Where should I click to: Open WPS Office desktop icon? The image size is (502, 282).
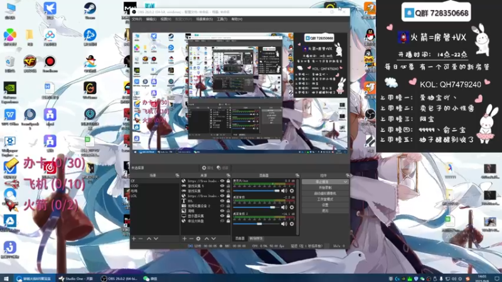10,117
